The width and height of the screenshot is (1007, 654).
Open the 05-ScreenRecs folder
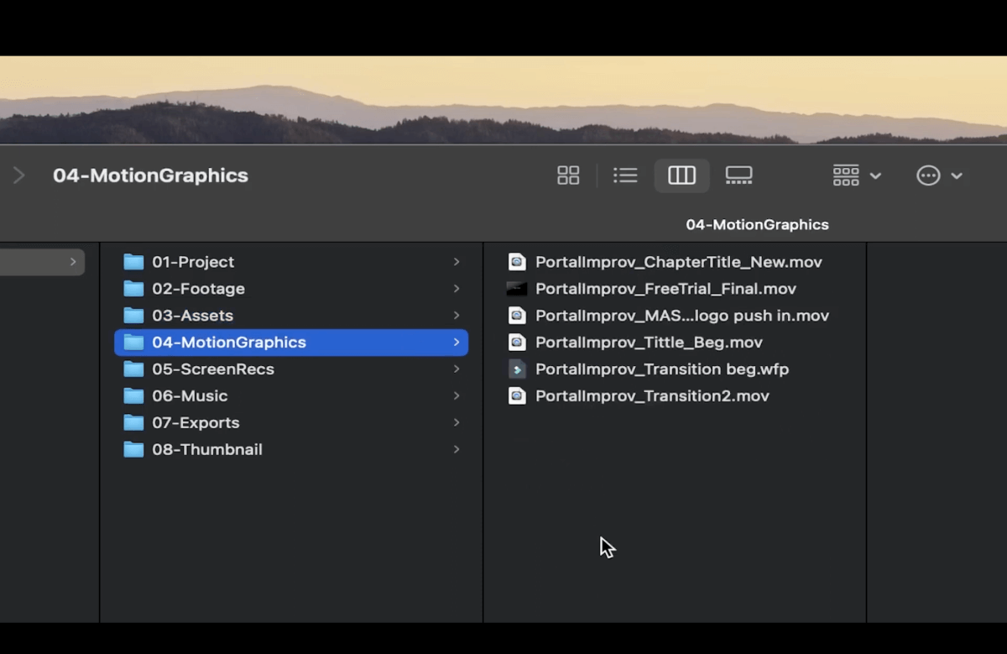click(291, 369)
